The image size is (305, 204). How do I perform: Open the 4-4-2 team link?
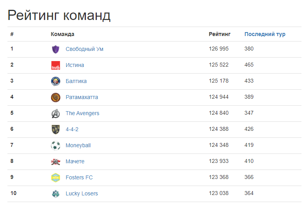72,129
